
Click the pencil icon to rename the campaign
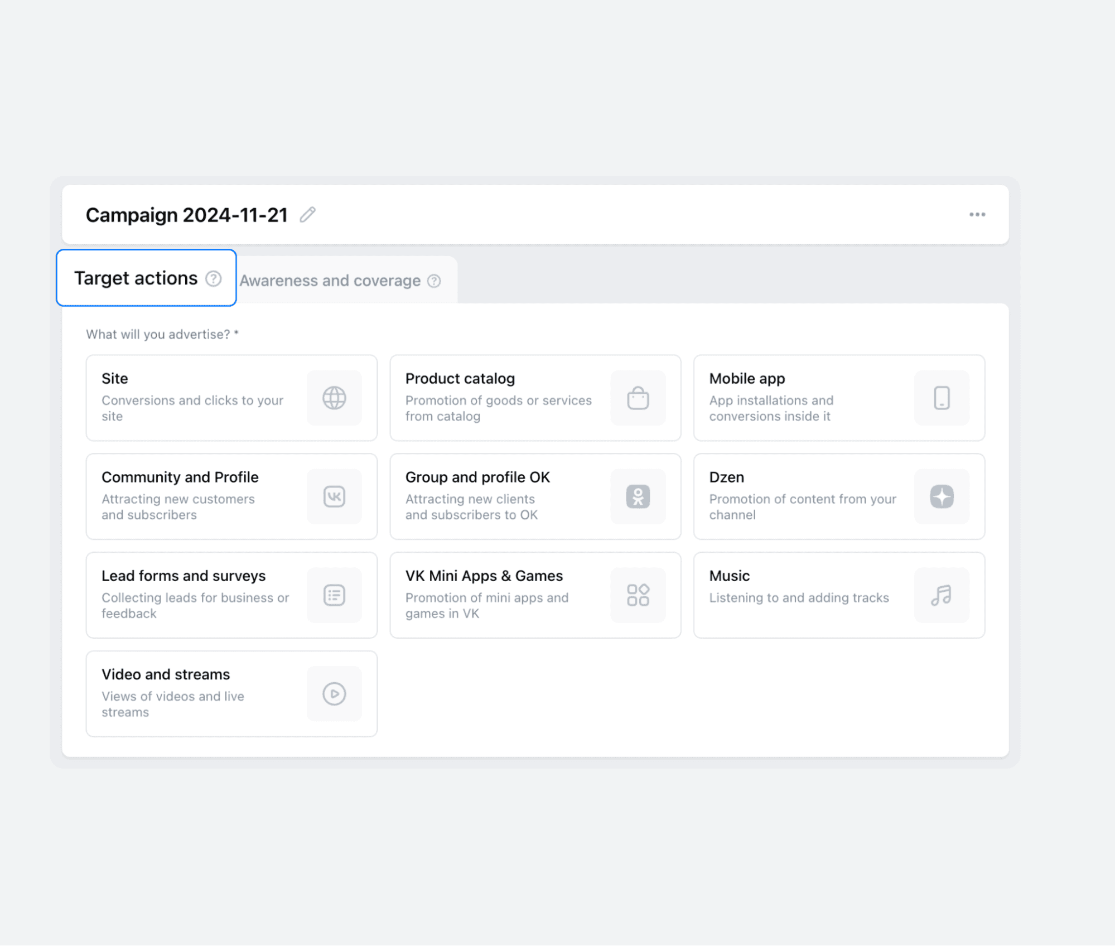click(307, 215)
